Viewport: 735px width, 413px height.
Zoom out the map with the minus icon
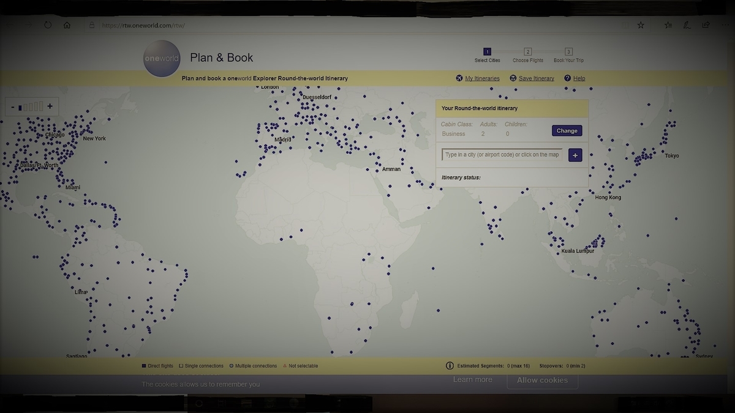pos(12,106)
